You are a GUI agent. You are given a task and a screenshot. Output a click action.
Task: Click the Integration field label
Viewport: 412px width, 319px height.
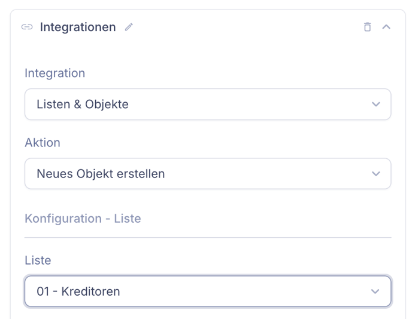(x=55, y=73)
